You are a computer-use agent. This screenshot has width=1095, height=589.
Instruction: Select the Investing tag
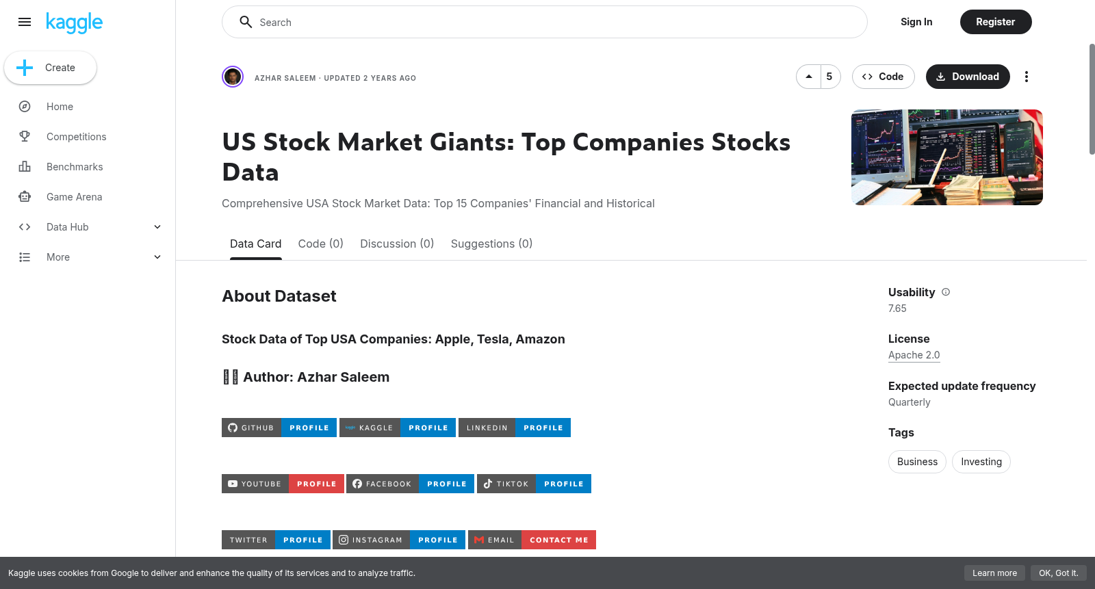pos(981,462)
